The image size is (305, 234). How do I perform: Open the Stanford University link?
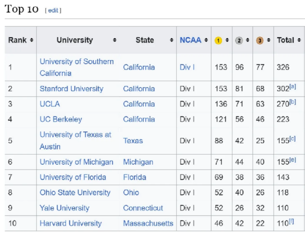pos(71,88)
